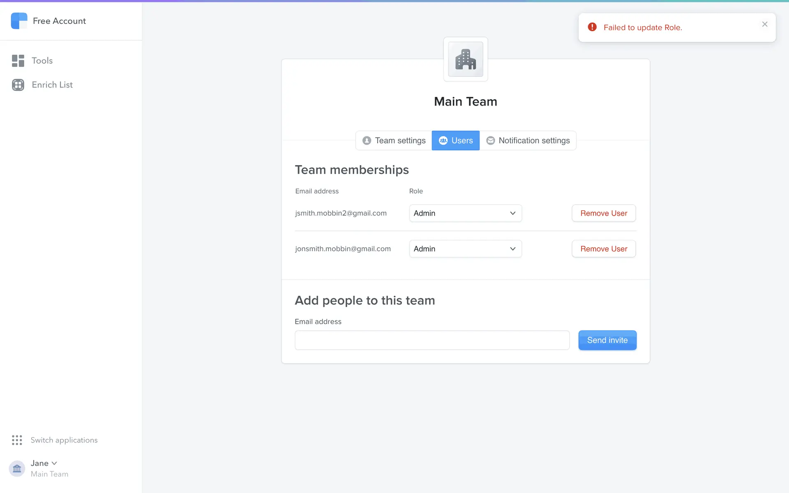Select the Users tab
The width and height of the screenshot is (789, 493).
(455, 141)
